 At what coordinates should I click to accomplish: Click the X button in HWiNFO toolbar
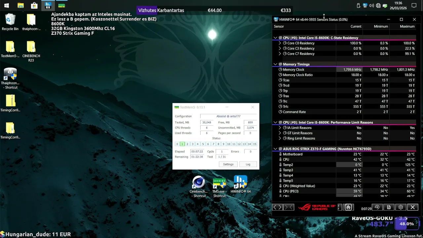(x=413, y=207)
